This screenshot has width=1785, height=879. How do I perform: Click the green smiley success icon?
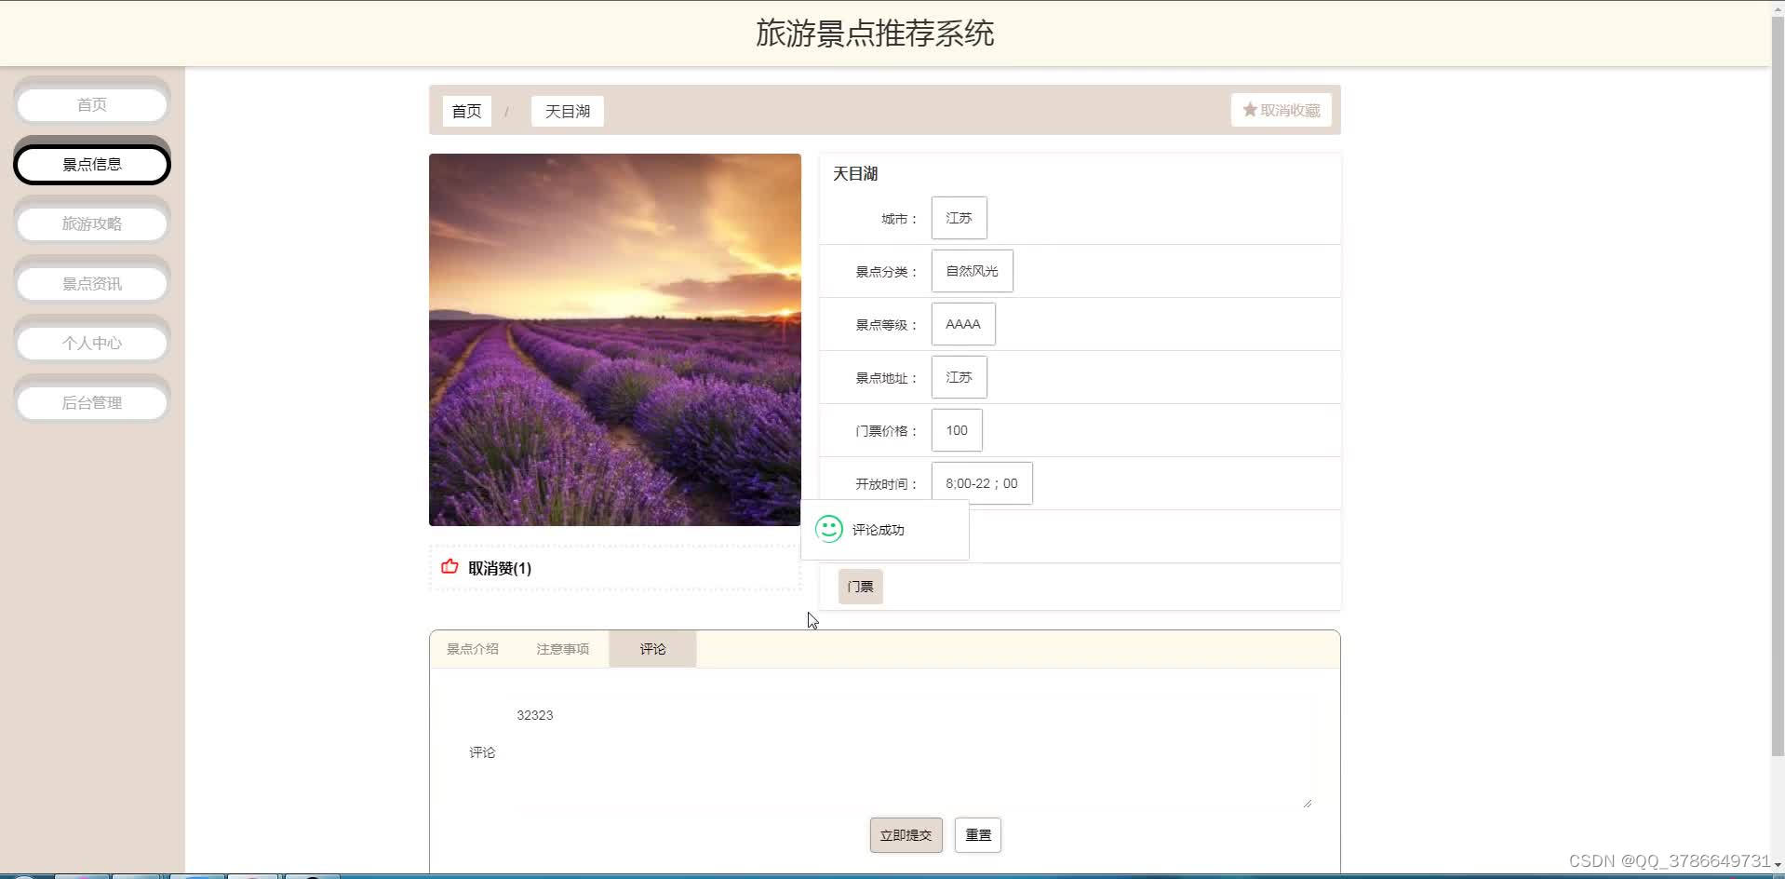pos(828,529)
